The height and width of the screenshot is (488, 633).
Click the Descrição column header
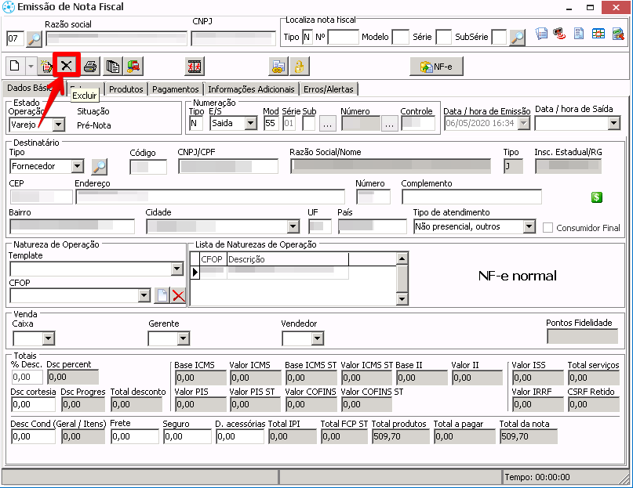tap(287, 259)
